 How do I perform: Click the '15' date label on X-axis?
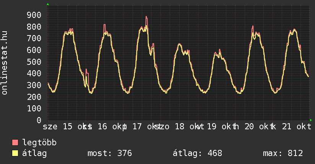[67, 127]
